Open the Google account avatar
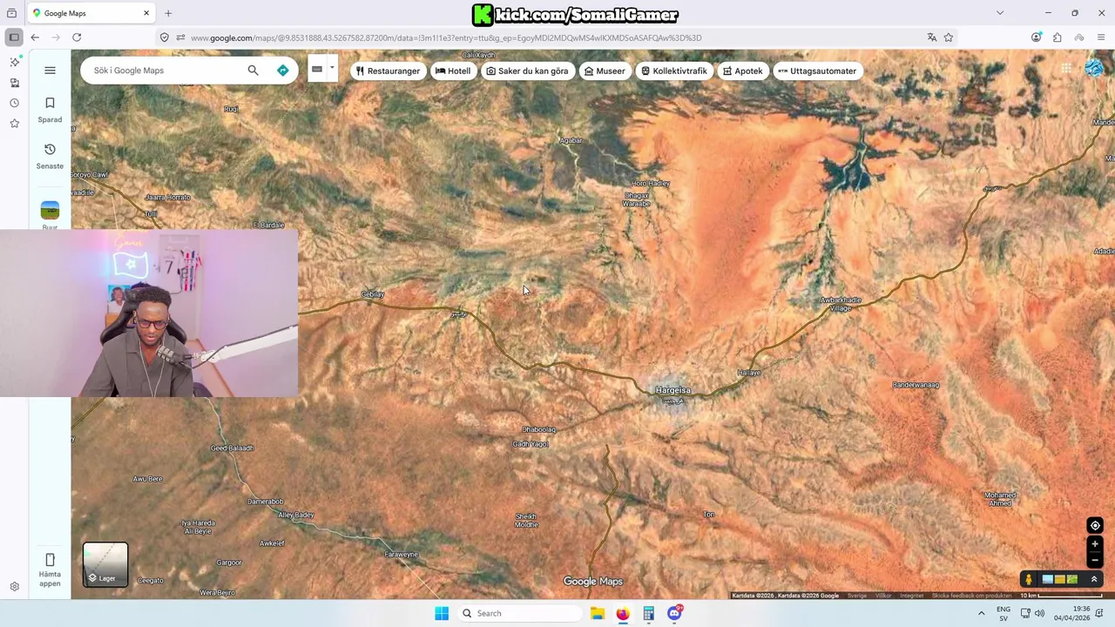Screen dimensions: 1115x627 (x=1095, y=69)
